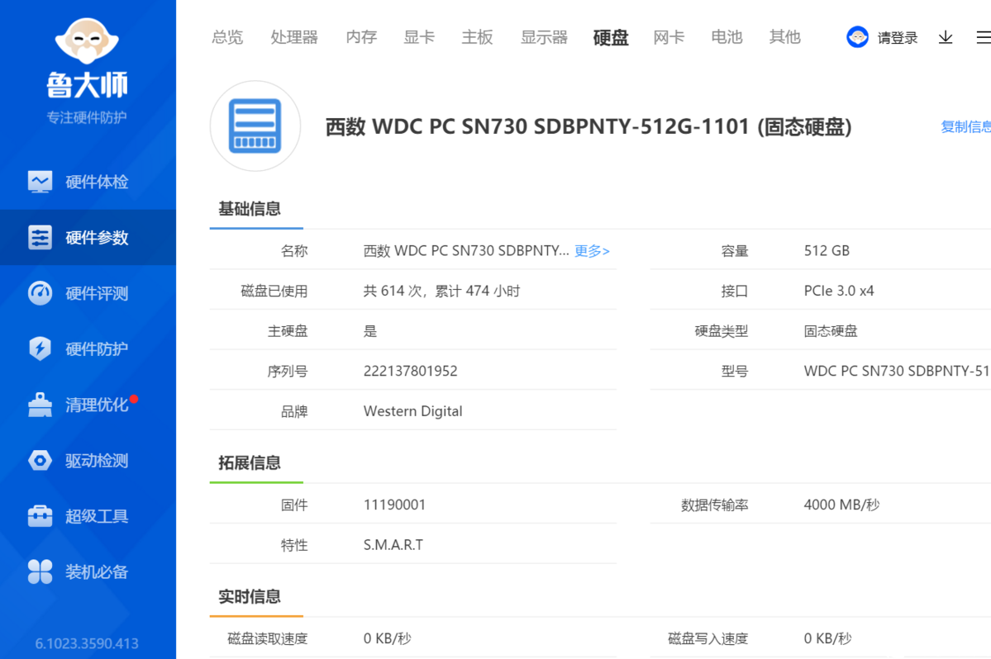Switch to the 网卡 tab

669,37
